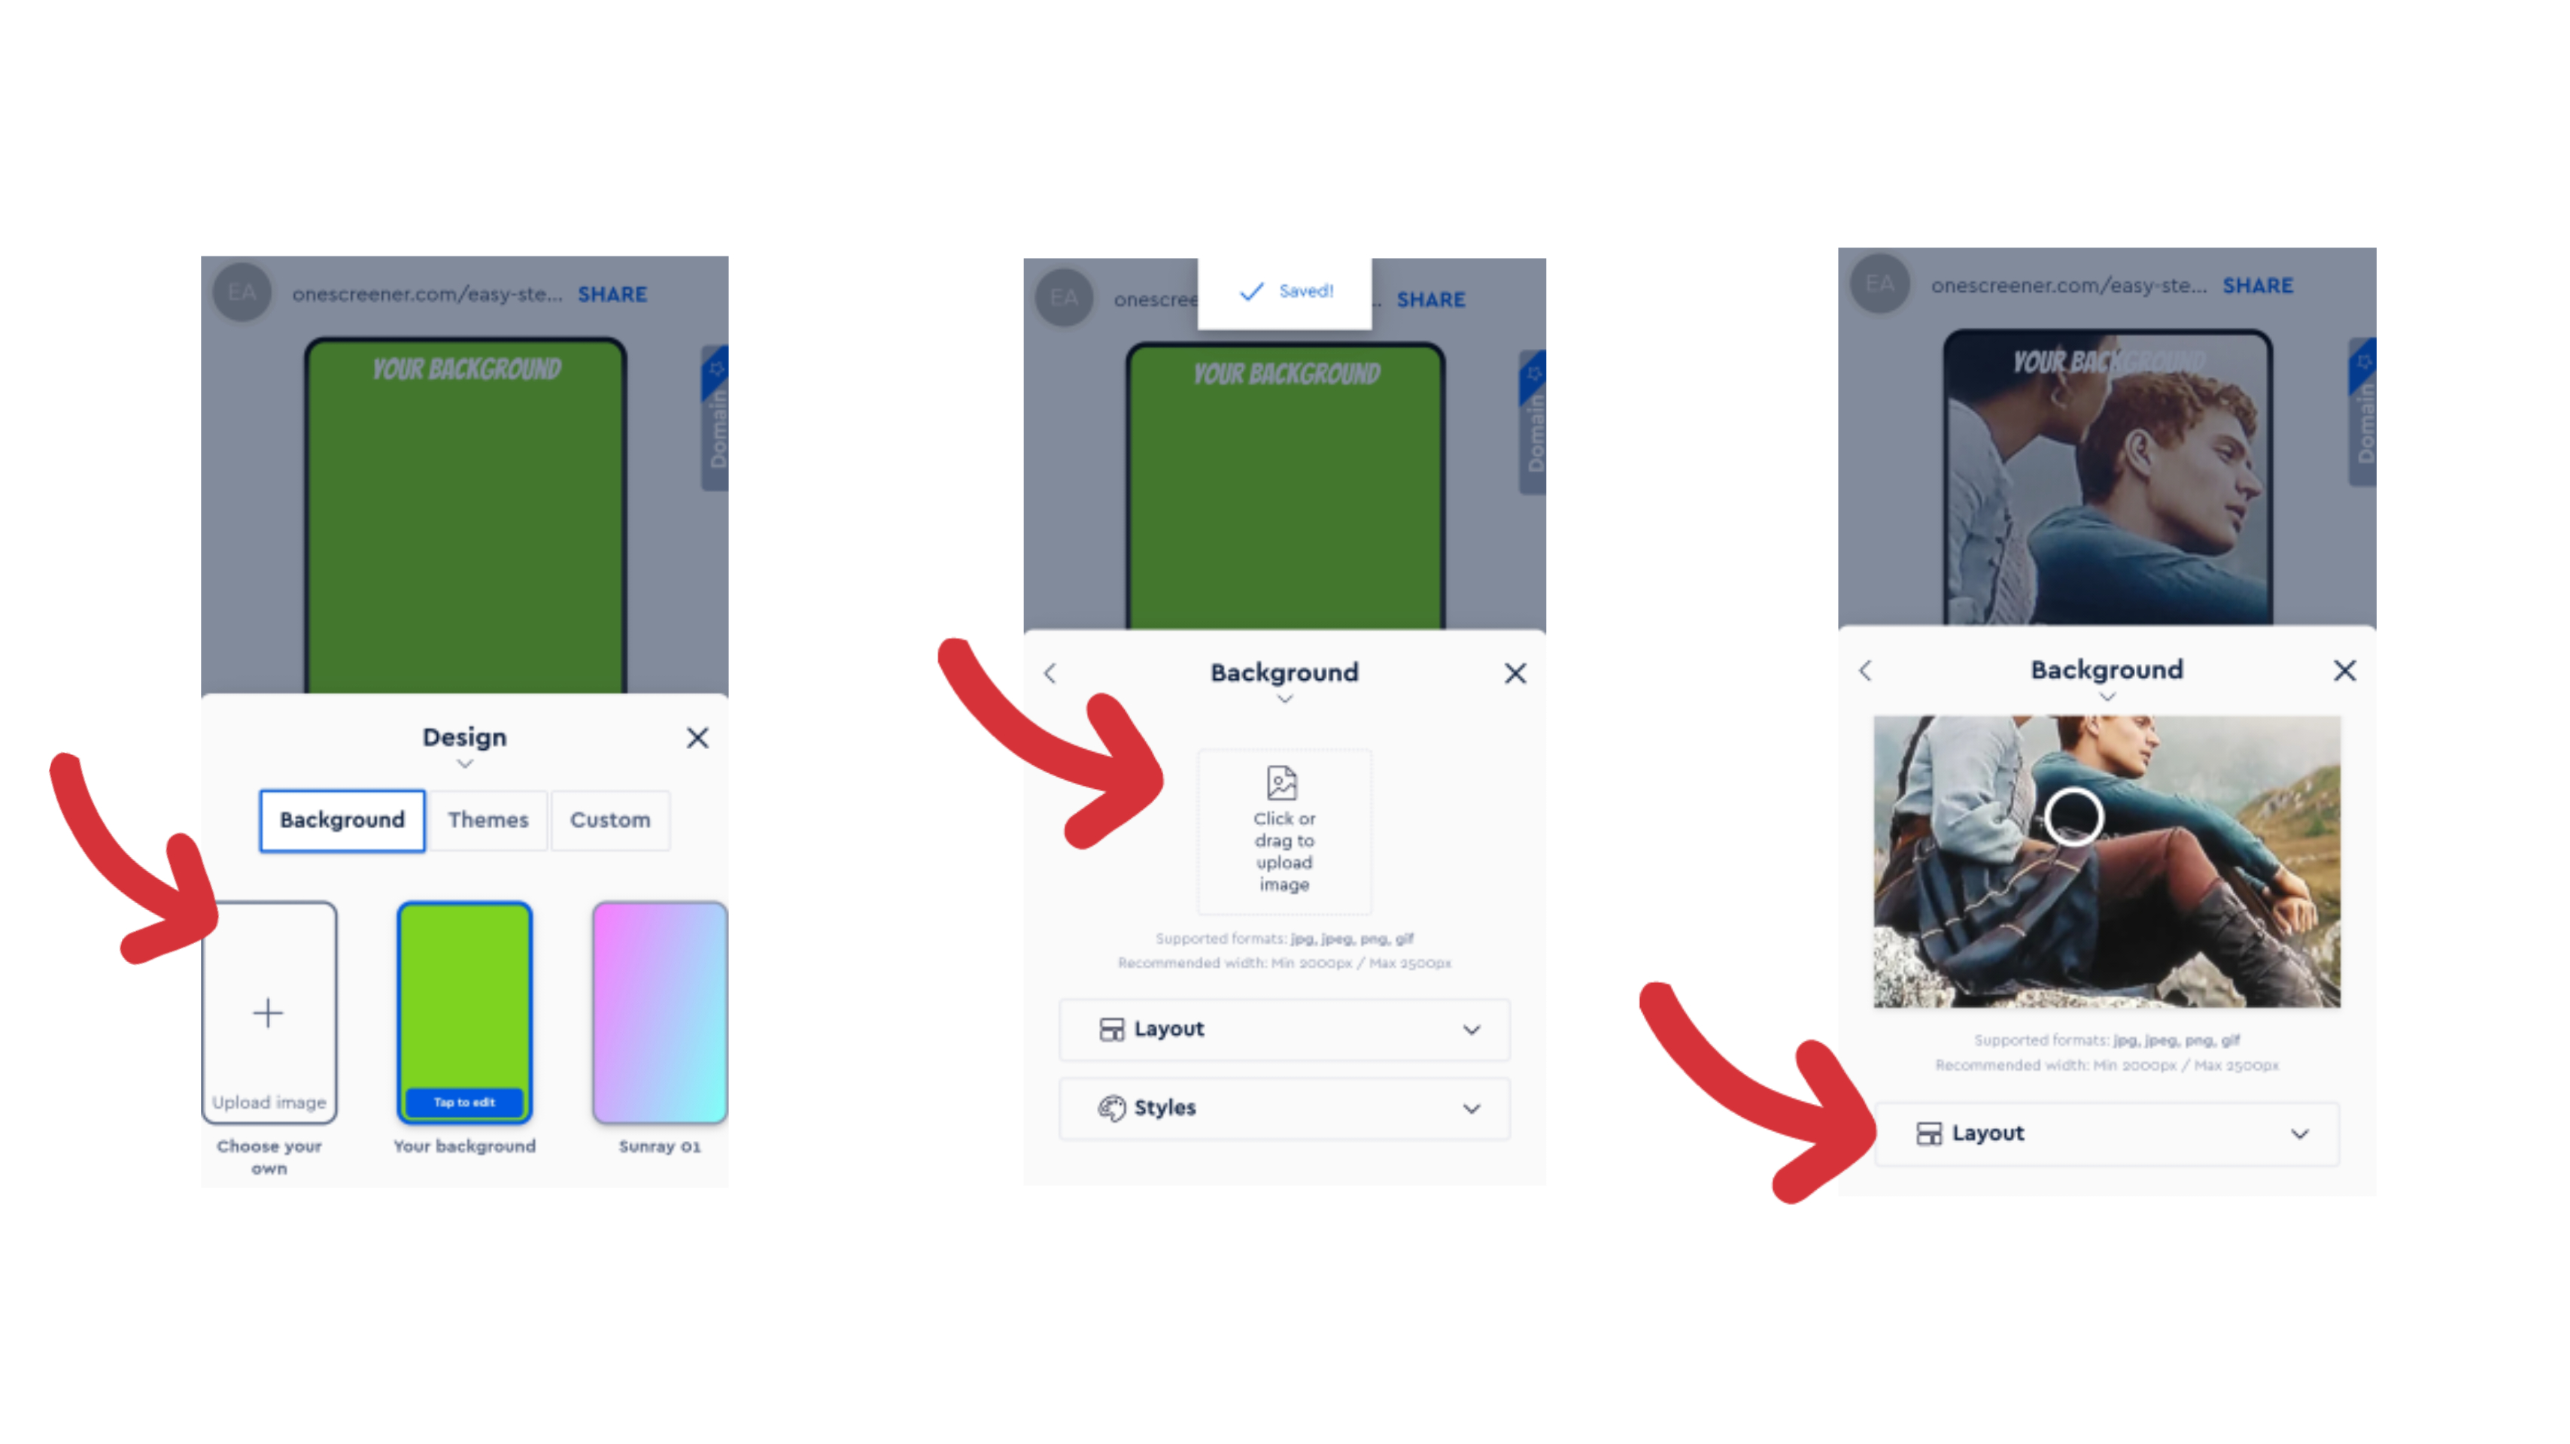Image resolution: width=2570 pixels, height=1444 pixels.
Task: Expand the Layout section in middle panel
Action: [x=1284, y=1028]
